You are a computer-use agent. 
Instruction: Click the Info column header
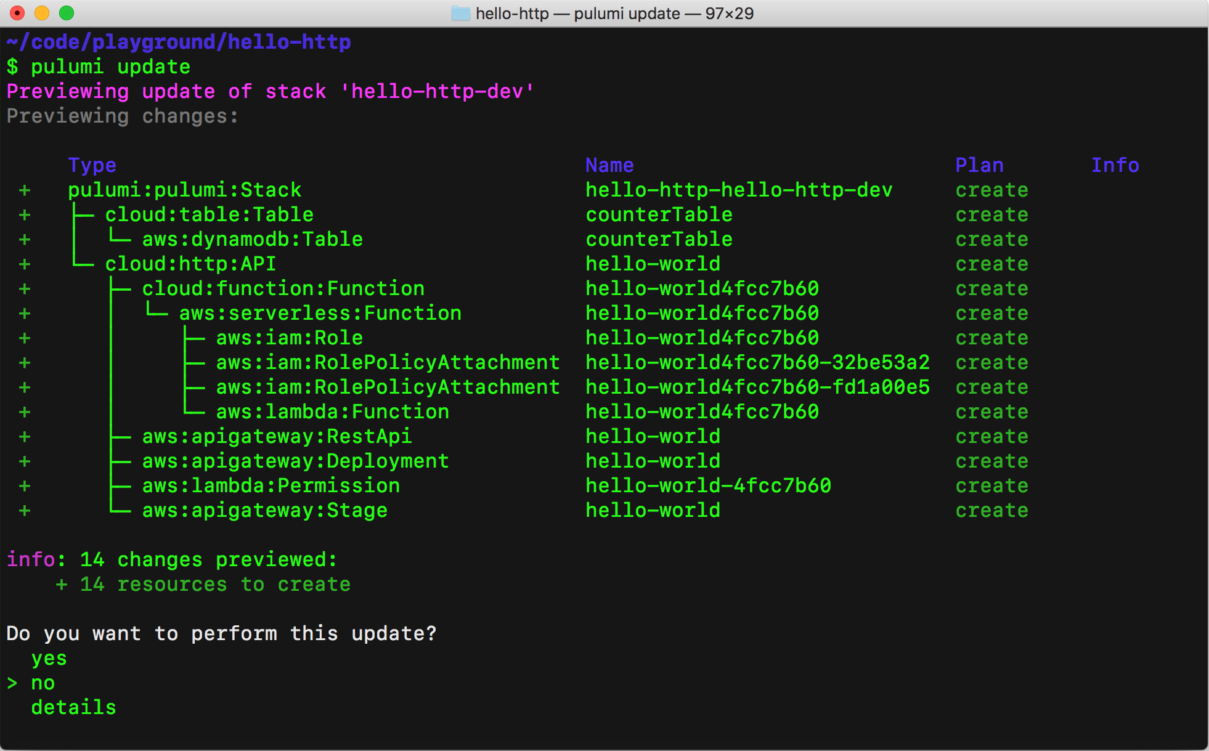pyautogui.click(x=1115, y=165)
